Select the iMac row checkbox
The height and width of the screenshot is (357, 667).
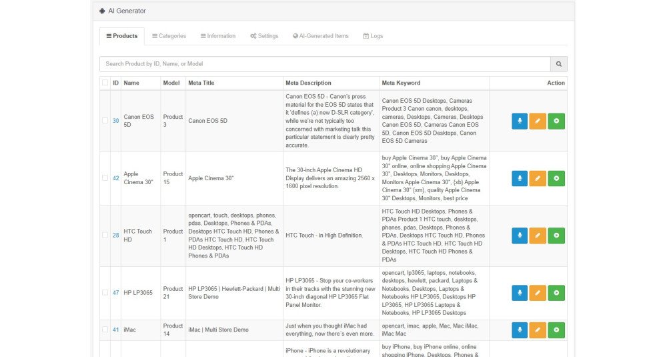pos(105,330)
